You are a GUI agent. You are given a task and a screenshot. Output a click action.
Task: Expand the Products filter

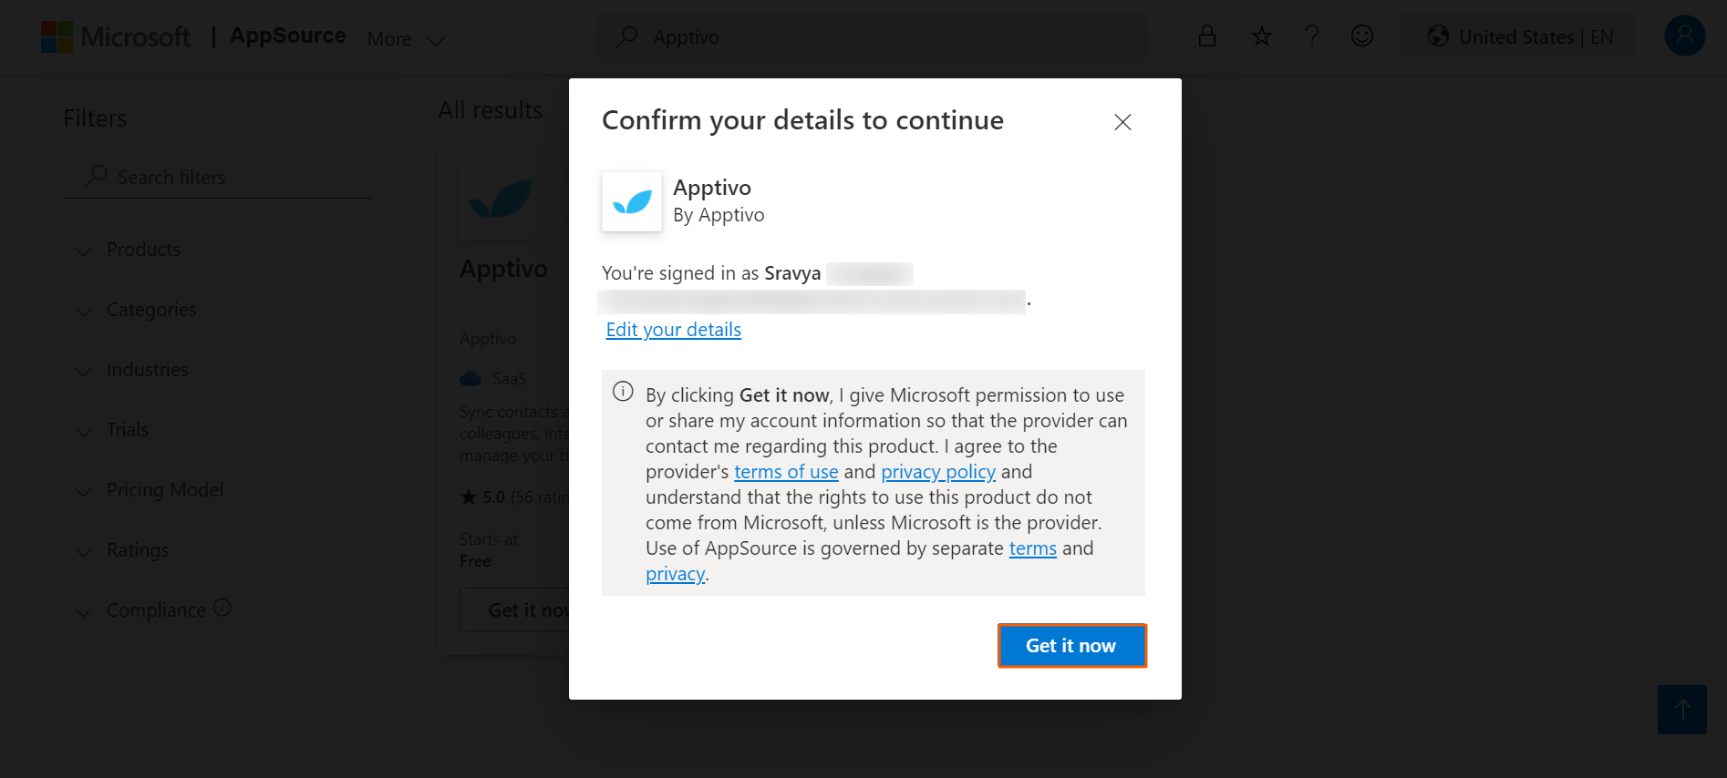[x=143, y=250]
